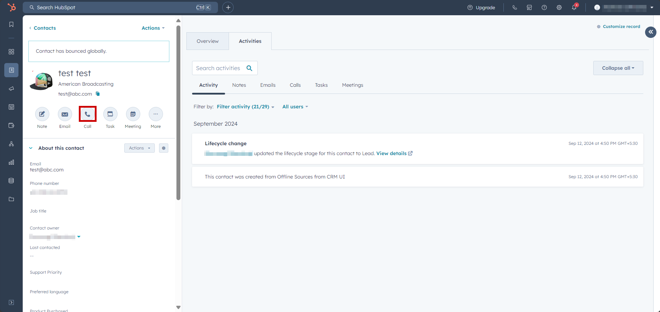Click the search activities magnifier icon

tap(250, 68)
